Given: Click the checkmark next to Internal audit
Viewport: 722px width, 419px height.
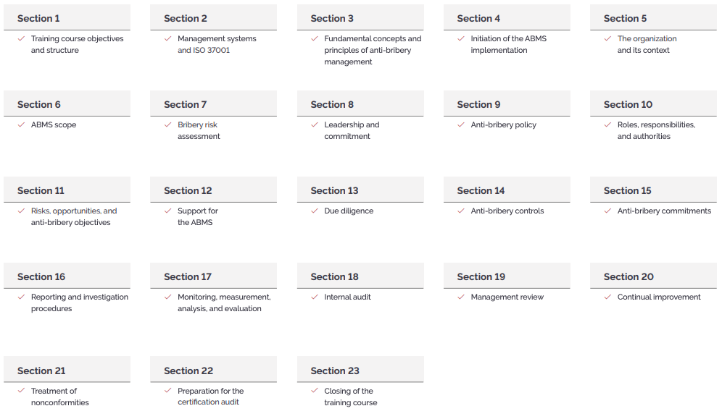Looking at the screenshot, I should pyautogui.click(x=315, y=297).
